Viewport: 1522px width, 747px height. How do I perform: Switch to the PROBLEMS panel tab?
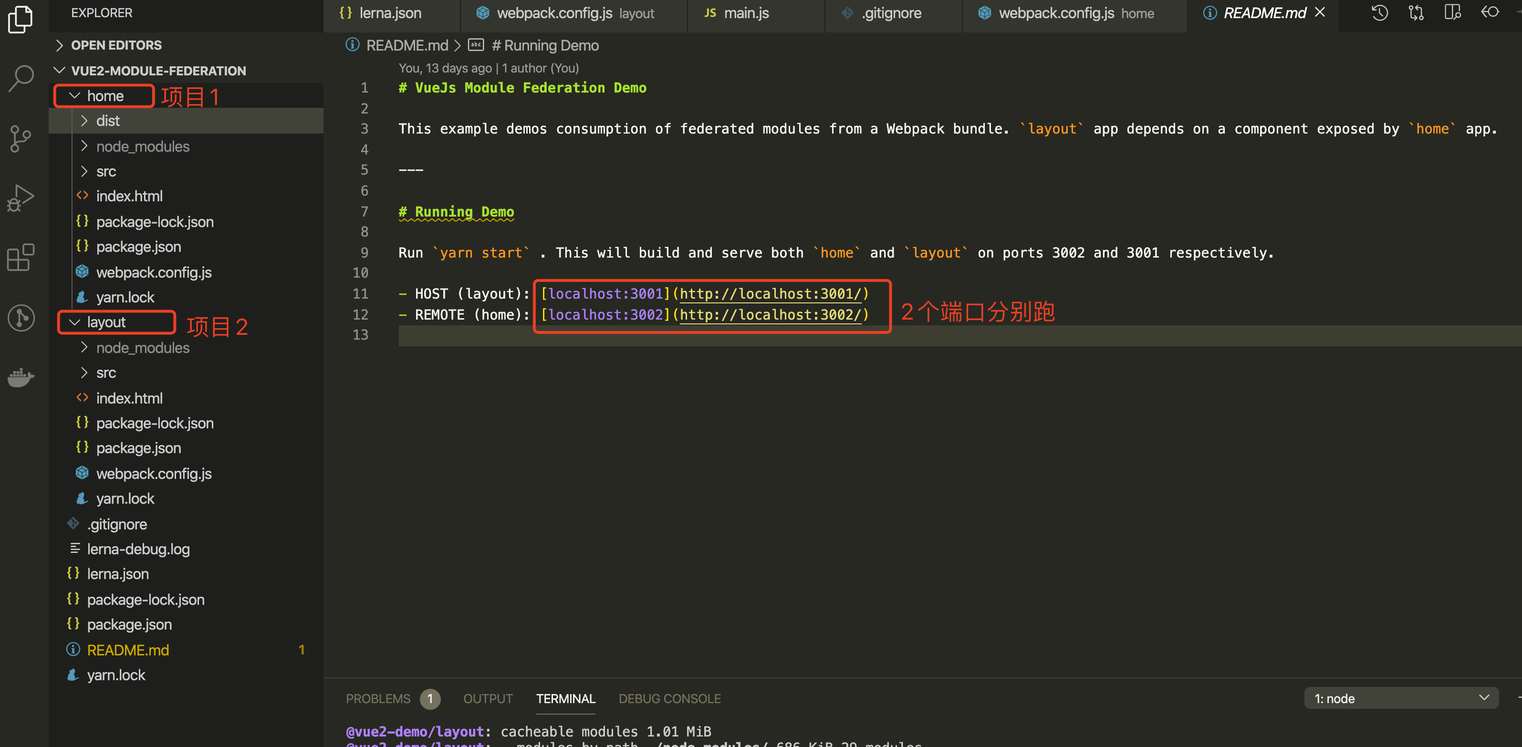(x=377, y=698)
